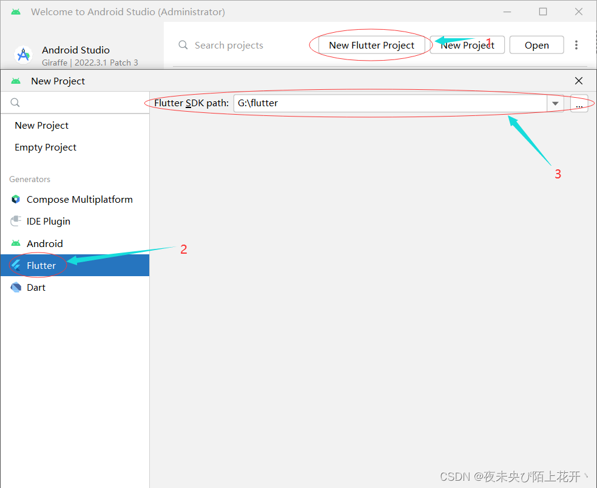Click the Compose Multiplatform icon

tap(16, 199)
